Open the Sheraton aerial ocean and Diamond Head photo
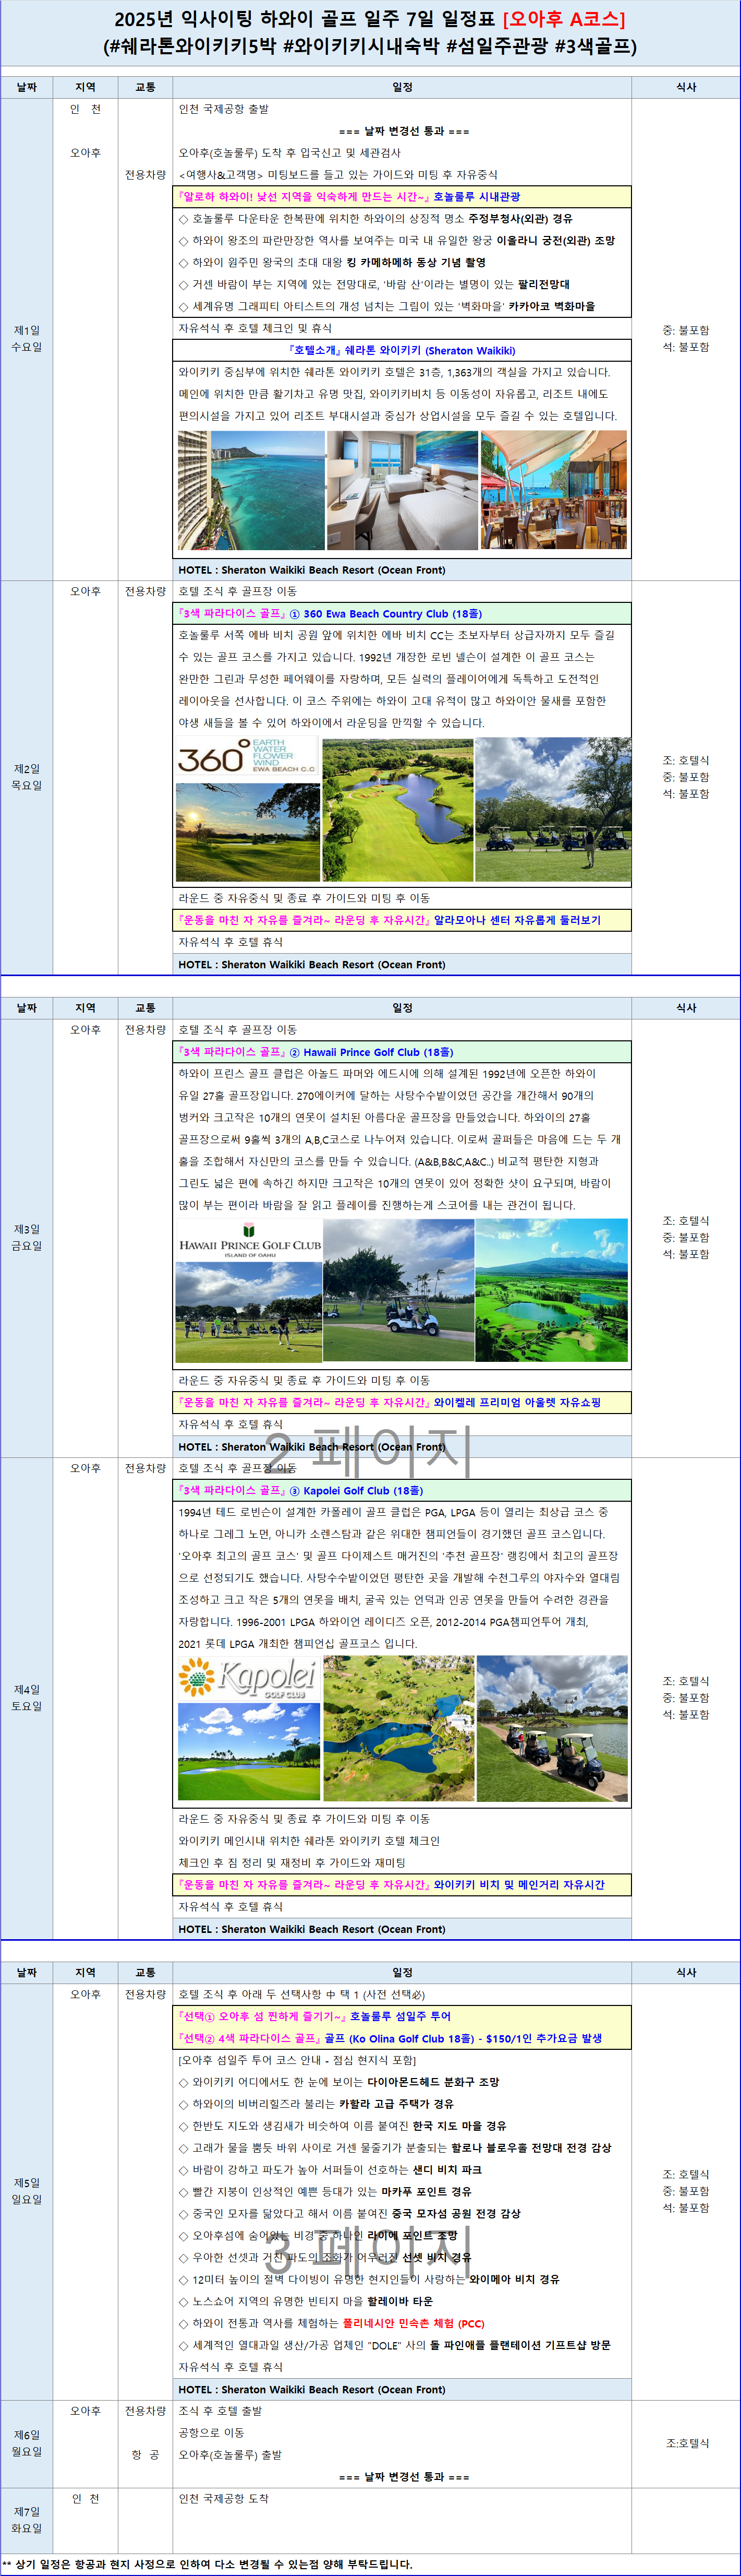 coord(251,490)
